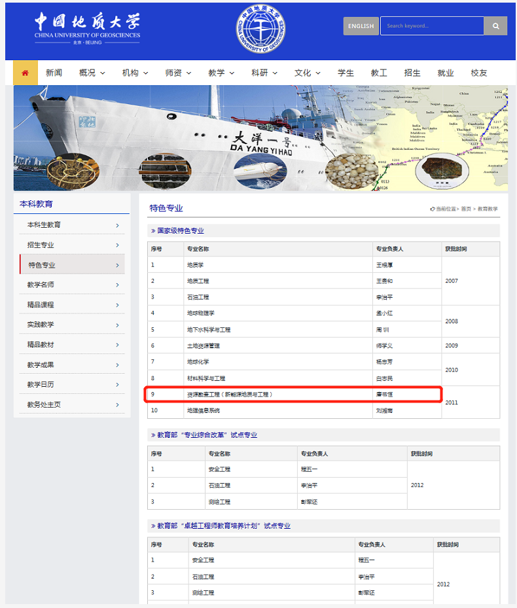The width and height of the screenshot is (517, 608).
Task: Click the circular university emblem logo
Action: pyautogui.click(x=261, y=29)
